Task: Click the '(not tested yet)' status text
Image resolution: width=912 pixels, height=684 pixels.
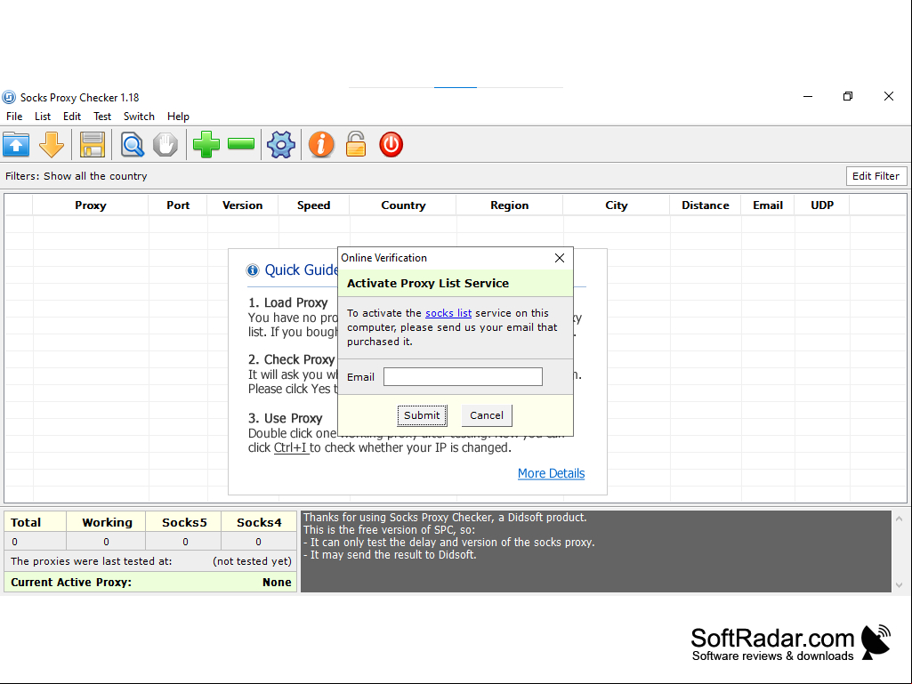Action: (252, 561)
